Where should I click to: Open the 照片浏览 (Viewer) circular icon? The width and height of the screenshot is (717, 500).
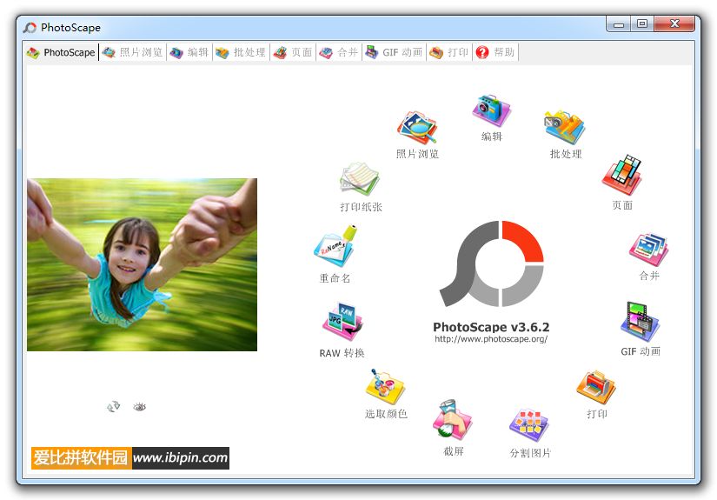coord(416,128)
